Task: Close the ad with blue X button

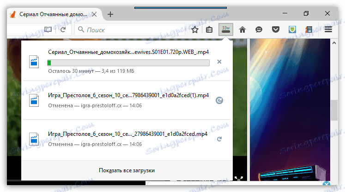Action: [327, 183]
